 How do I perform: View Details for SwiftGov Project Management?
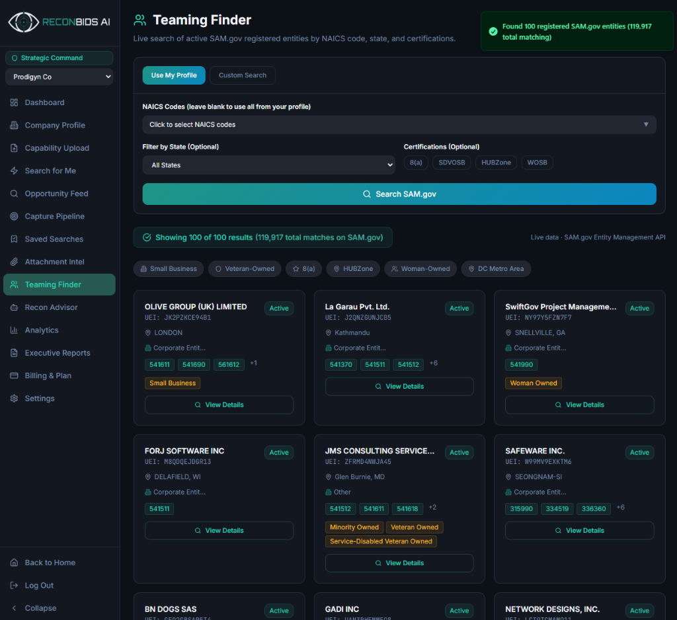579,405
